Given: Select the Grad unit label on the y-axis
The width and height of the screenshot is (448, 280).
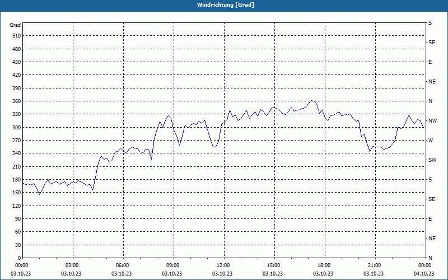Looking at the screenshot, I should (15, 25).
